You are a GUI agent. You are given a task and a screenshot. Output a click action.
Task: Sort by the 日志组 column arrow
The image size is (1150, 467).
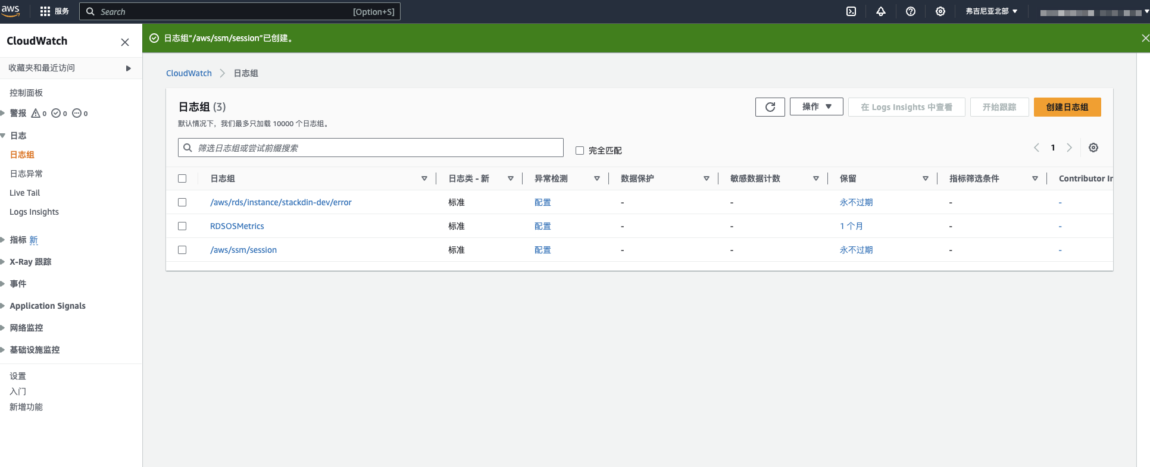coord(424,178)
